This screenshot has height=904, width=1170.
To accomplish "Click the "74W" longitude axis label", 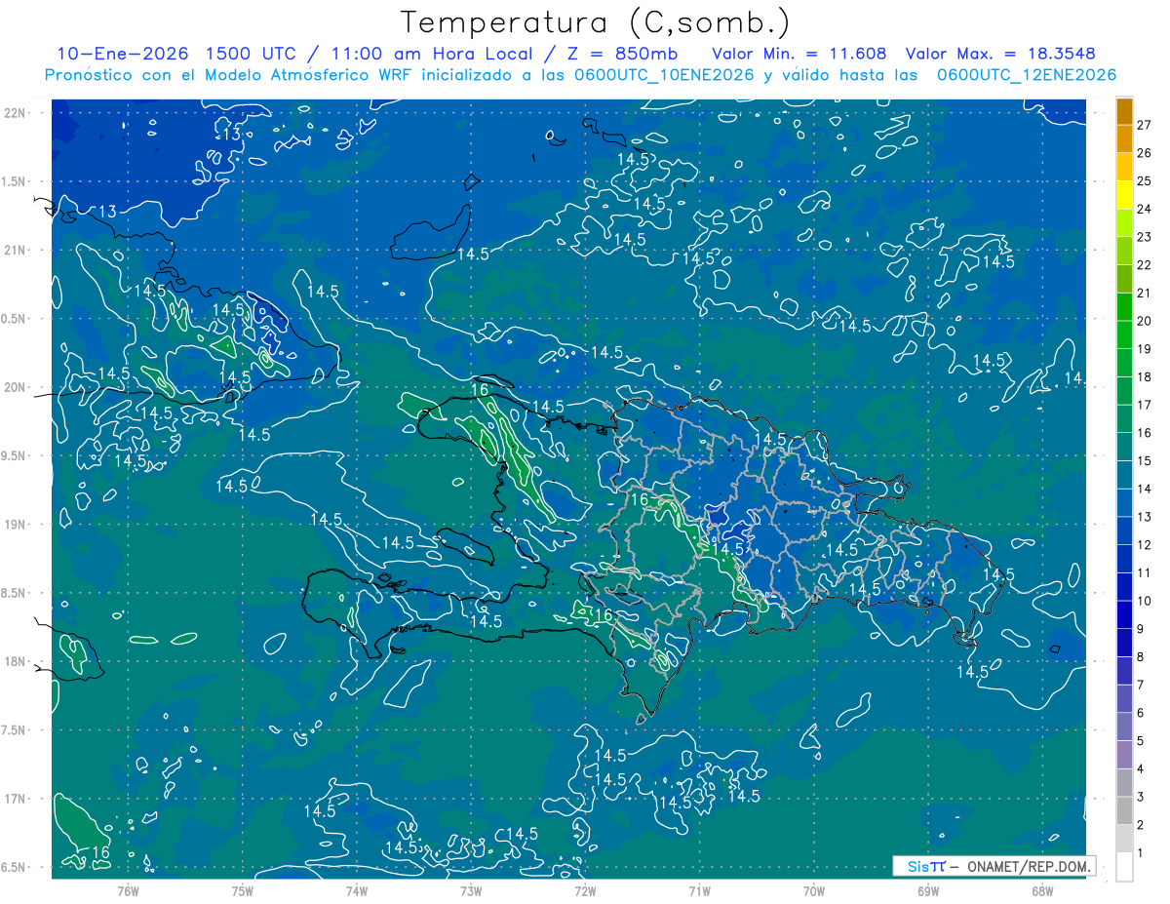I will pyautogui.click(x=357, y=890).
